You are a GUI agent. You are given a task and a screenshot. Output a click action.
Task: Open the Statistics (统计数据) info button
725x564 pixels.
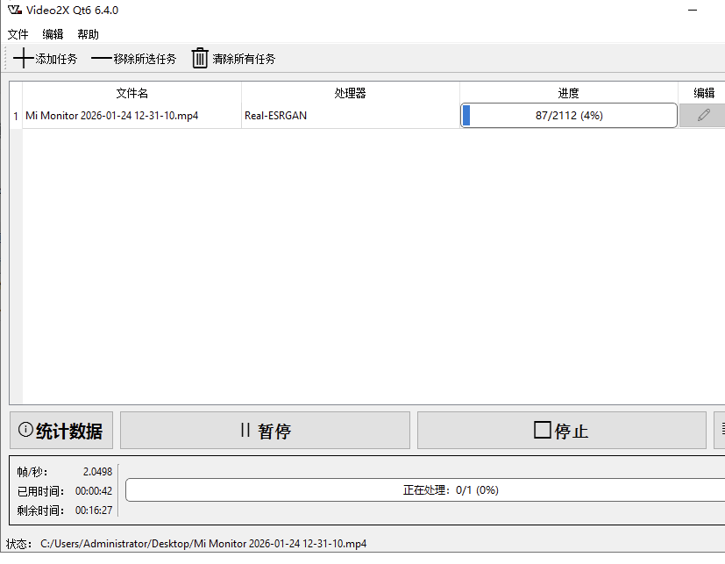62,431
